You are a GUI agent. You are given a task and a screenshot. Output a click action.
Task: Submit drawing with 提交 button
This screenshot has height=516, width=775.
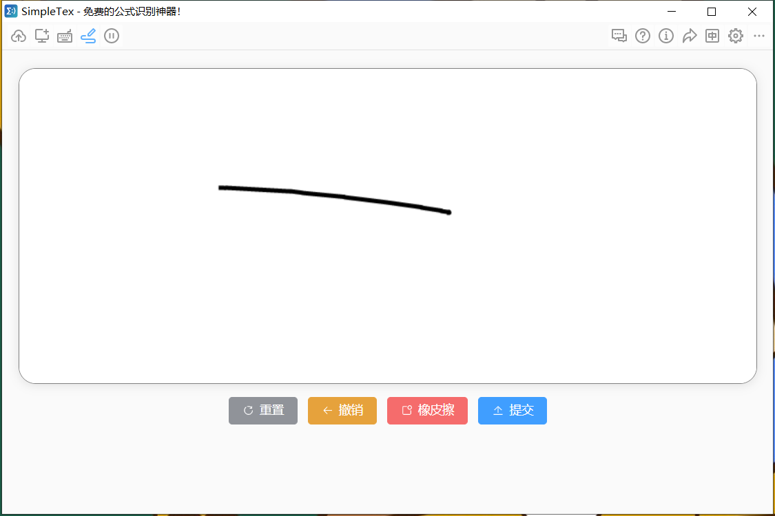click(x=513, y=411)
